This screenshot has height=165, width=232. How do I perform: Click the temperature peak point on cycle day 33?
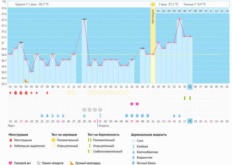point(180,20)
